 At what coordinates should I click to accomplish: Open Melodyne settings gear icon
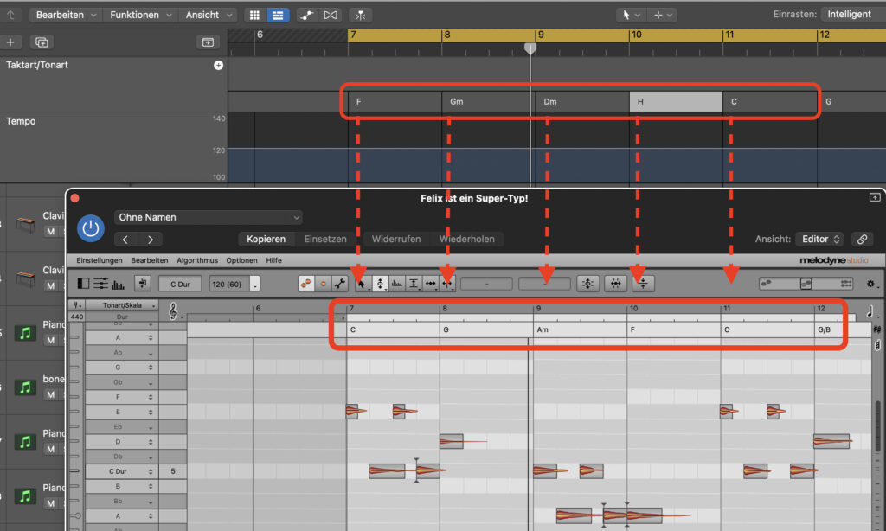tap(870, 284)
